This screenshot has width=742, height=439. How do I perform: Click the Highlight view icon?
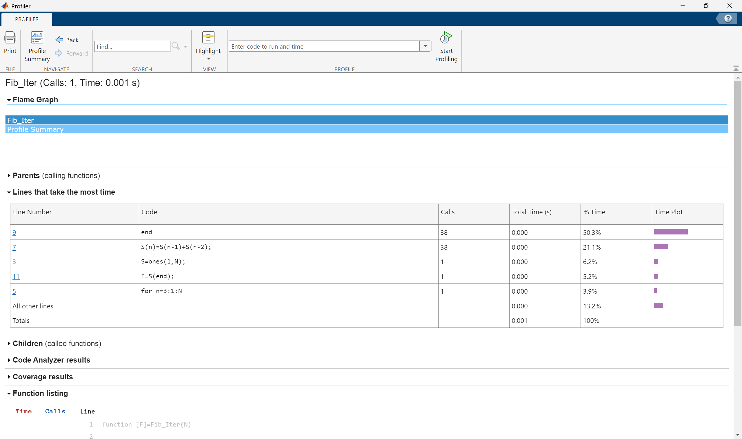(x=208, y=38)
